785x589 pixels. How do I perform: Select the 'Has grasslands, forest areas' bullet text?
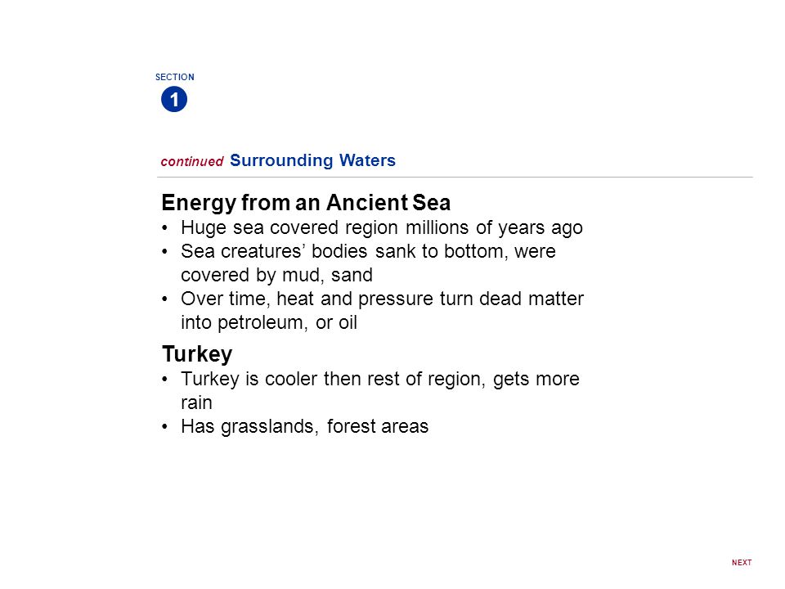pyautogui.click(x=305, y=427)
